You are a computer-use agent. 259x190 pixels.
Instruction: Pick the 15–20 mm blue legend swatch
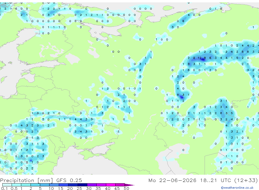(x=64, y=185)
